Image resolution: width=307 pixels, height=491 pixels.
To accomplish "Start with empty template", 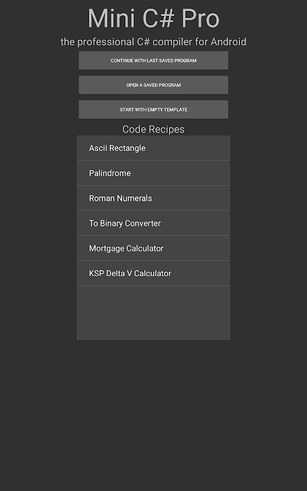I will click(x=153, y=110).
